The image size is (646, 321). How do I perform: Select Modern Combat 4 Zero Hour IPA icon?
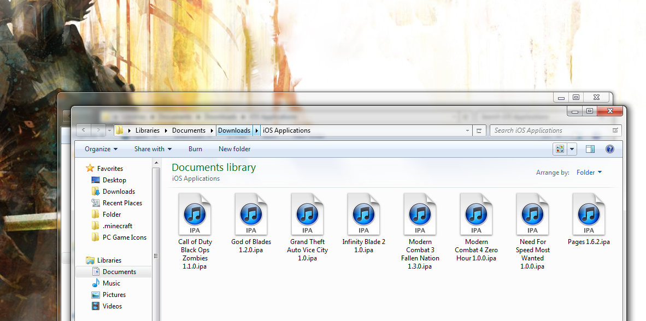click(476, 214)
